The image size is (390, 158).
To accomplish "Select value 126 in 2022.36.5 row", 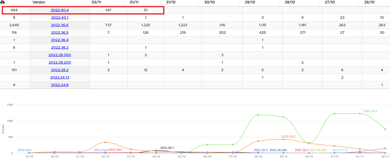I will pyautogui.click(x=146, y=33).
